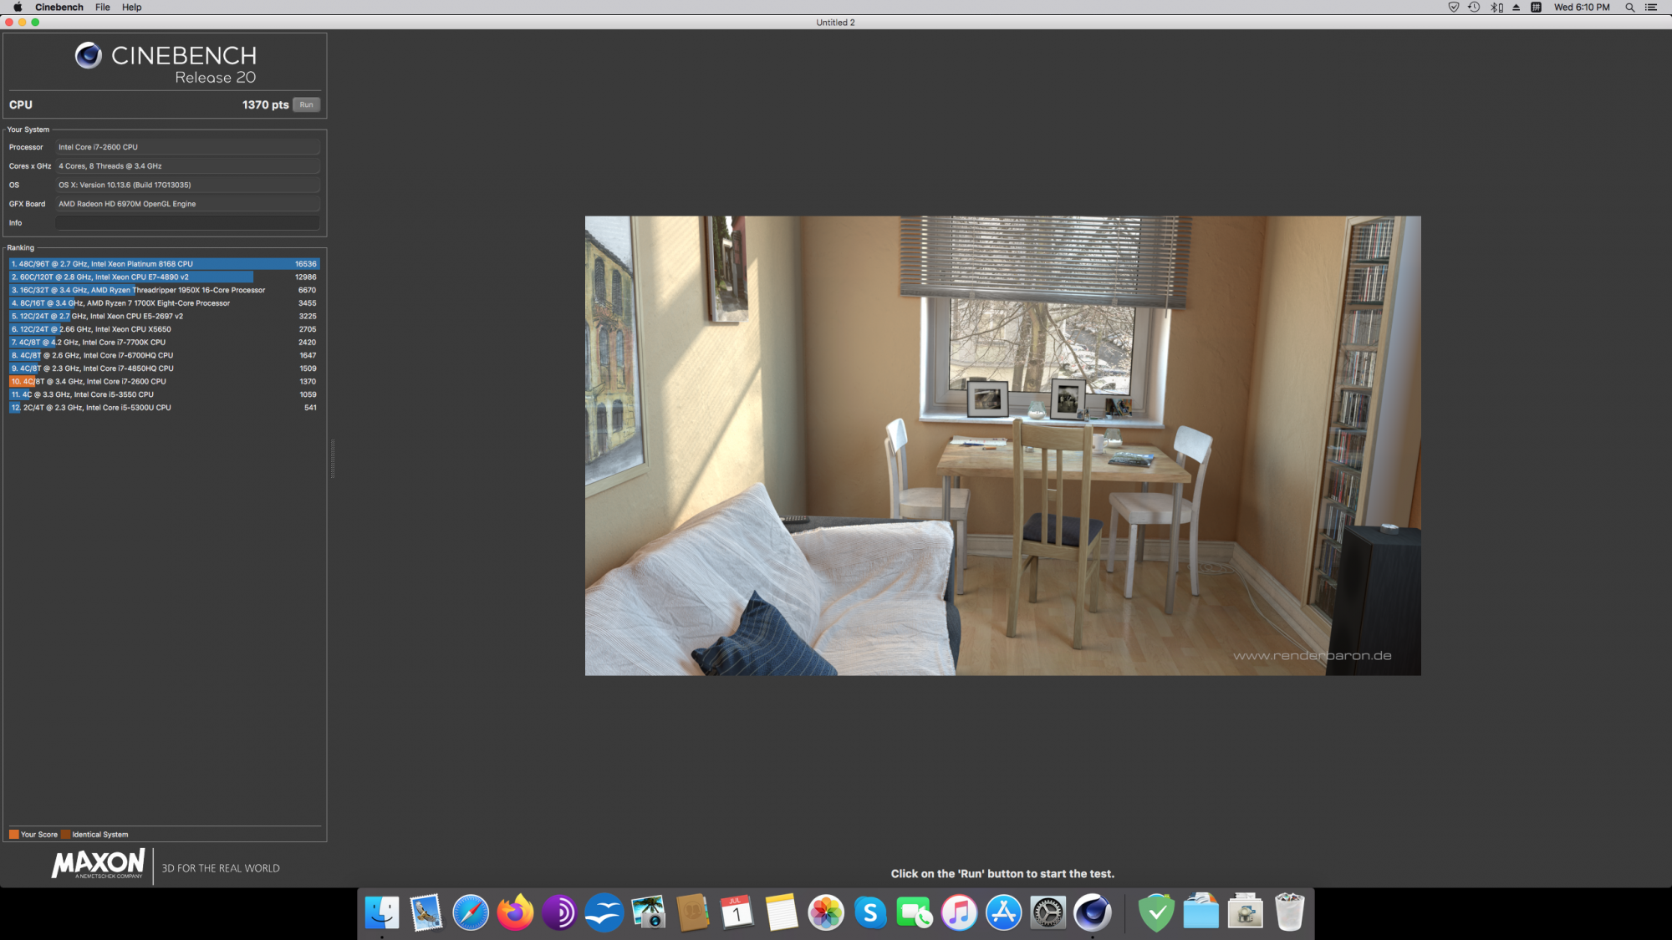Click the MAXON logo link
1672x940 pixels.
[x=99, y=864]
